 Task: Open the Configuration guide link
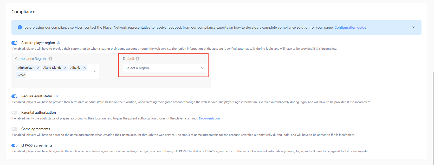coord(350,27)
